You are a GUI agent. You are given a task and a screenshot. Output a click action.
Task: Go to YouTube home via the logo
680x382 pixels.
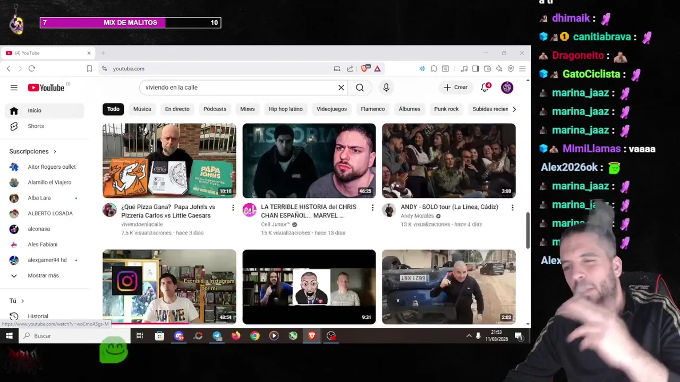coord(46,88)
